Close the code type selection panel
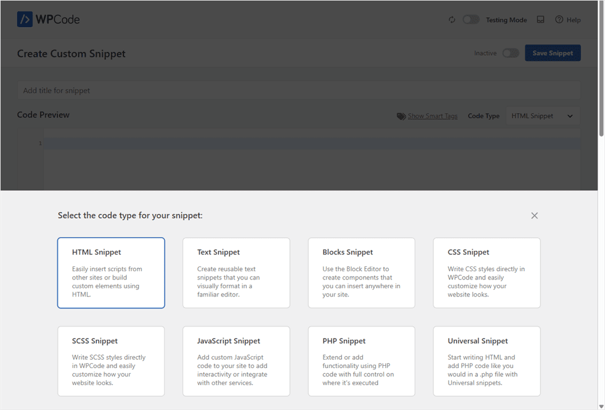Screen dimensions: 605x410 534,216
